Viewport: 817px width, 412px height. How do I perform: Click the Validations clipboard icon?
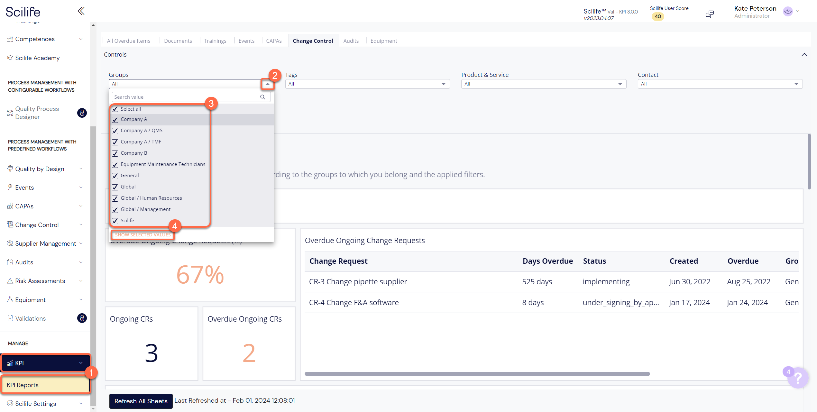(10, 318)
